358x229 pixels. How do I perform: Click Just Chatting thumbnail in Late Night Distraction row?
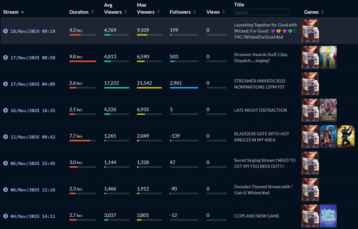point(310,110)
